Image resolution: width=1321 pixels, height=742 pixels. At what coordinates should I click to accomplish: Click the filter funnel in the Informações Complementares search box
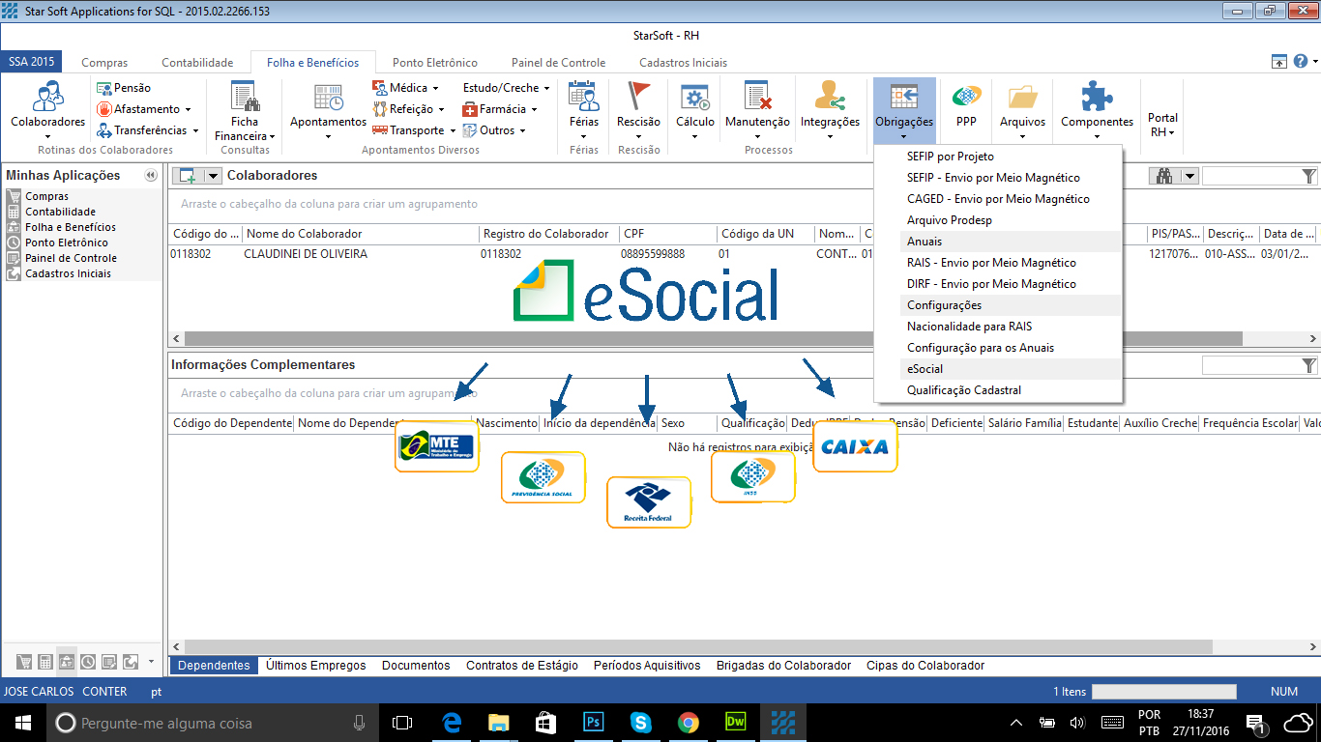pyautogui.click(x=1309, y=365)
